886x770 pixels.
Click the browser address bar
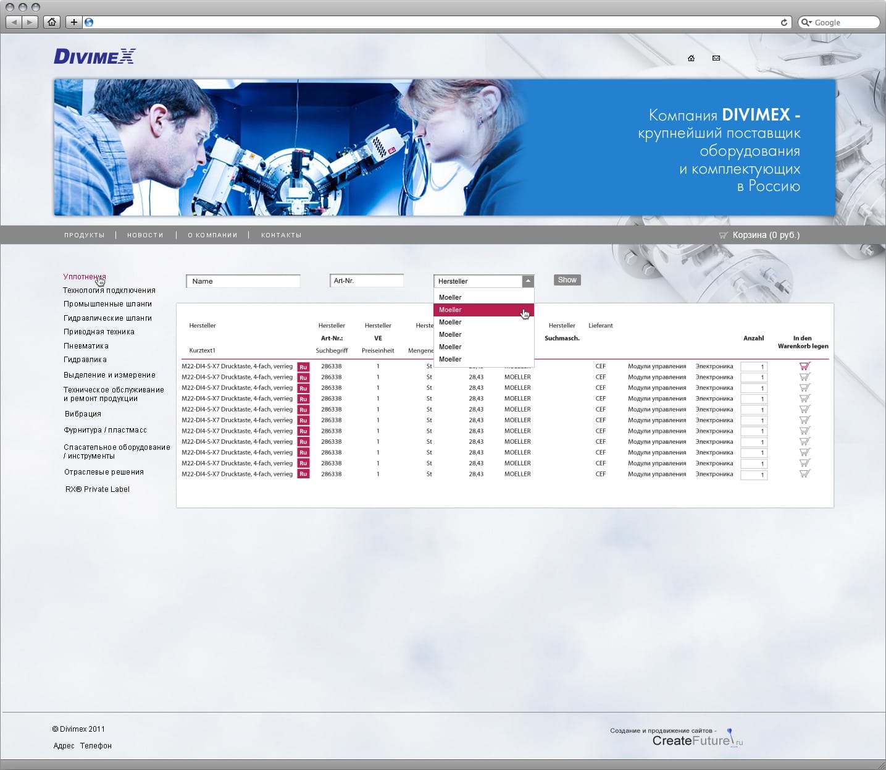437,22
